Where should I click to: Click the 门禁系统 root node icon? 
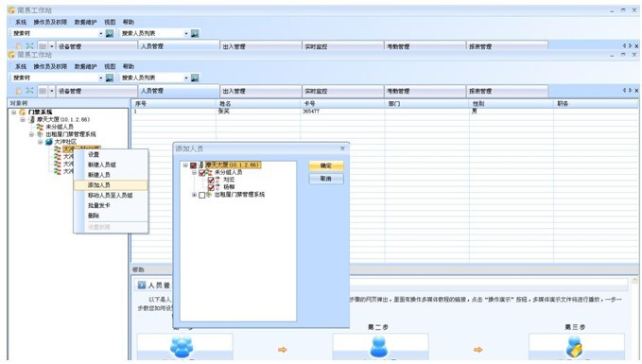(x=23, y=112)
